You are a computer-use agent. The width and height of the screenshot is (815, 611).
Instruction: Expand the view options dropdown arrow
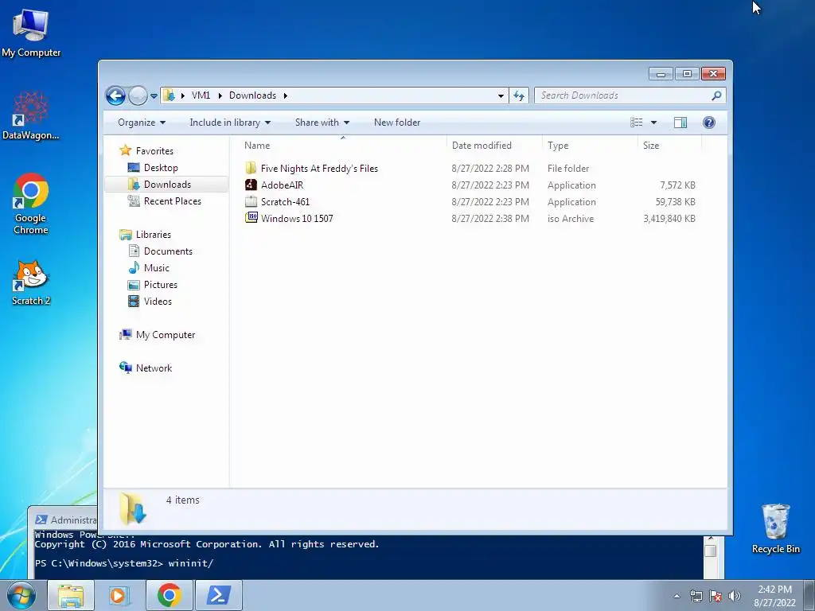(x=654, y=123)
